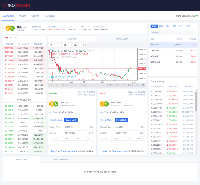
Task: Click the NAGA Exchange logo
Action: (x=16, y=5)
